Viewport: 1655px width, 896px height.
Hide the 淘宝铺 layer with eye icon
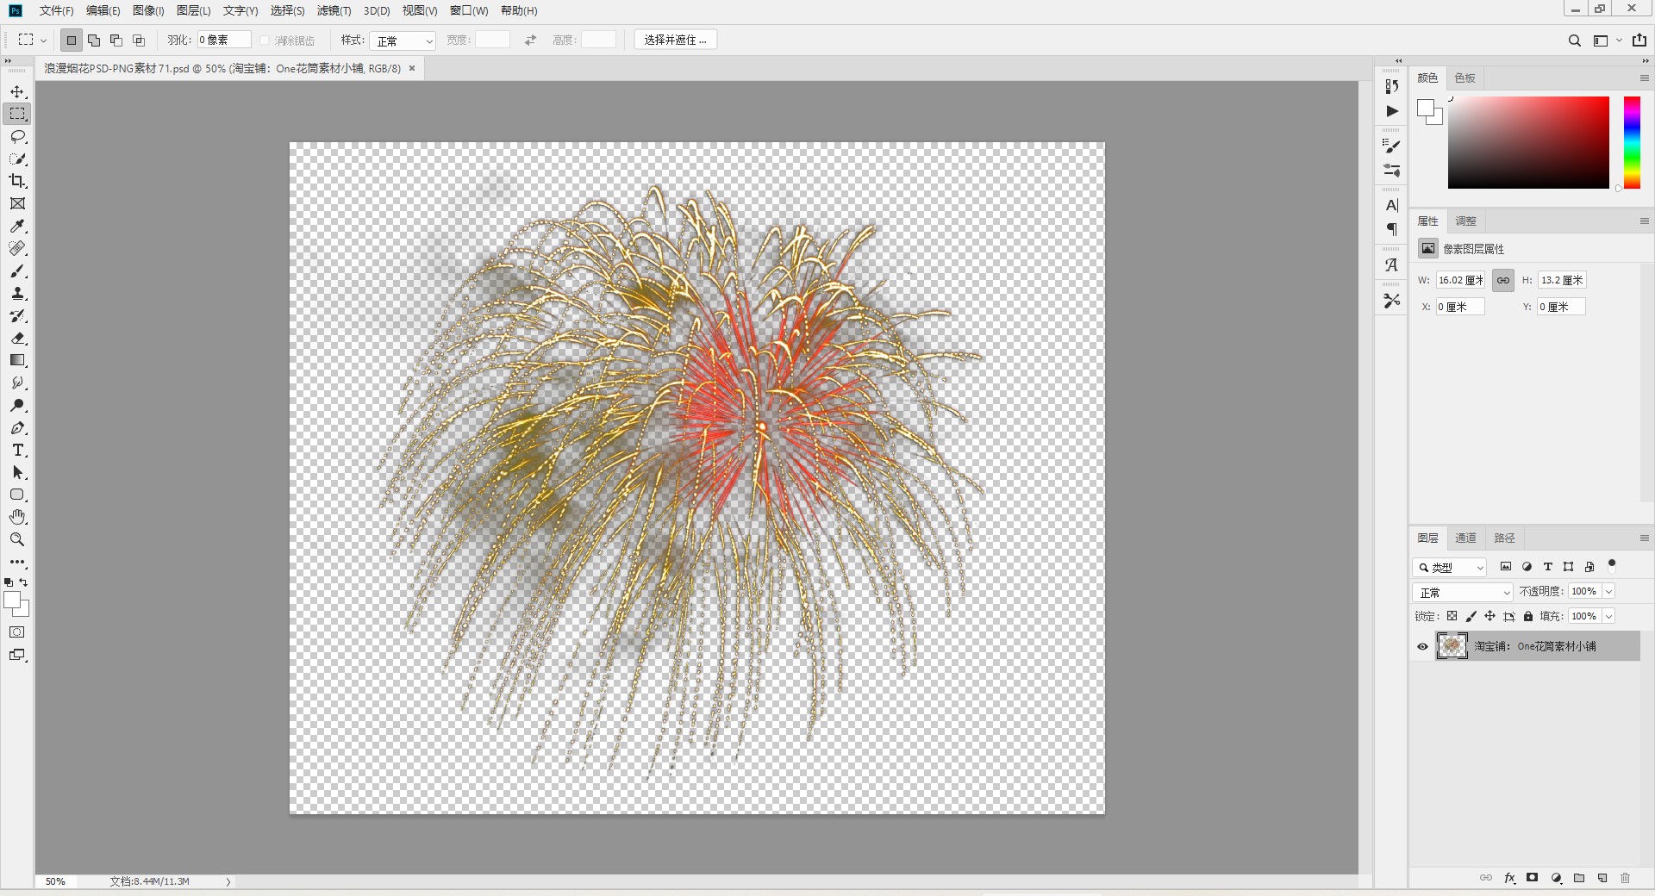pos(1422,646)
